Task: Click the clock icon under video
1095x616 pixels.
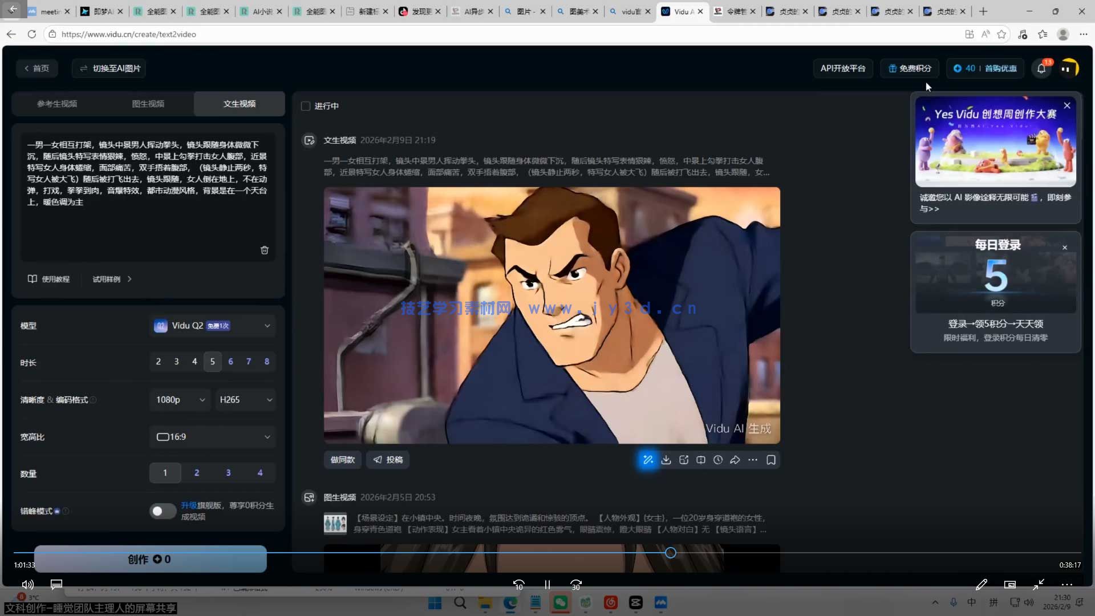Action: click(x=718, y=460)
